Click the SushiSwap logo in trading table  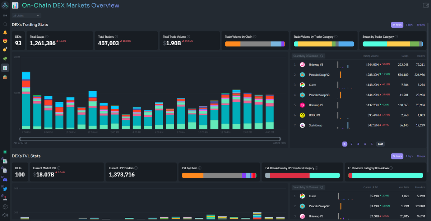click(x=302, y=125)
